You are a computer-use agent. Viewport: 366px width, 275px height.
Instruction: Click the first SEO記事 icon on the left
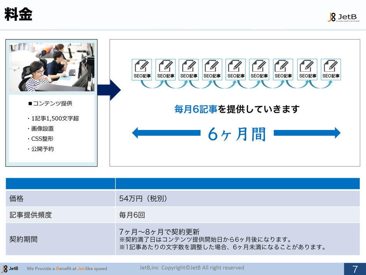141,69
